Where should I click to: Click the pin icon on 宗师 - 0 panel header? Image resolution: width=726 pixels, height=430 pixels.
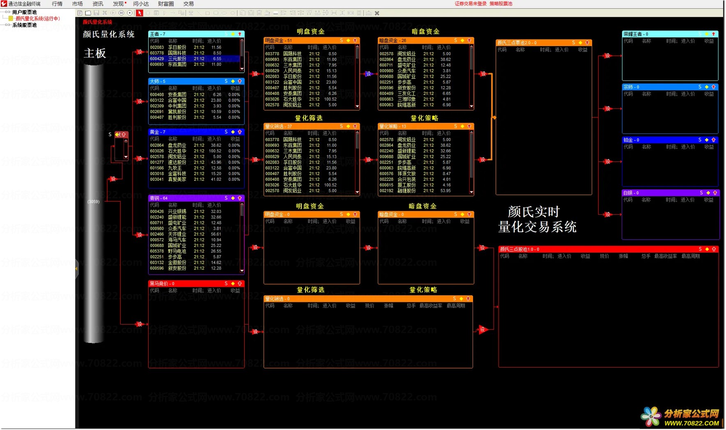[714, 87]
